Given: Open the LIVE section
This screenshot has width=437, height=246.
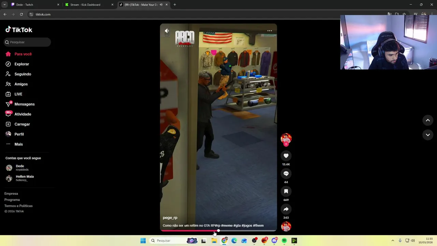Looking at the screenshot, I should [14, 94].
